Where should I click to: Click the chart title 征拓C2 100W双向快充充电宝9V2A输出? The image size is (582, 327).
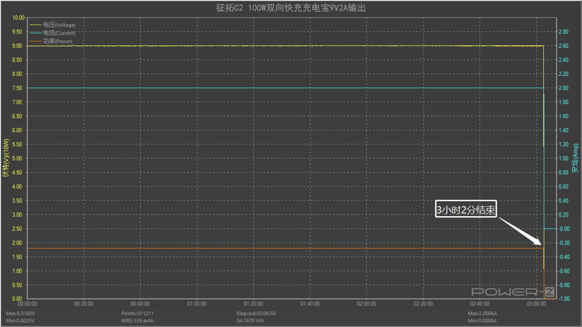(291, 8)
